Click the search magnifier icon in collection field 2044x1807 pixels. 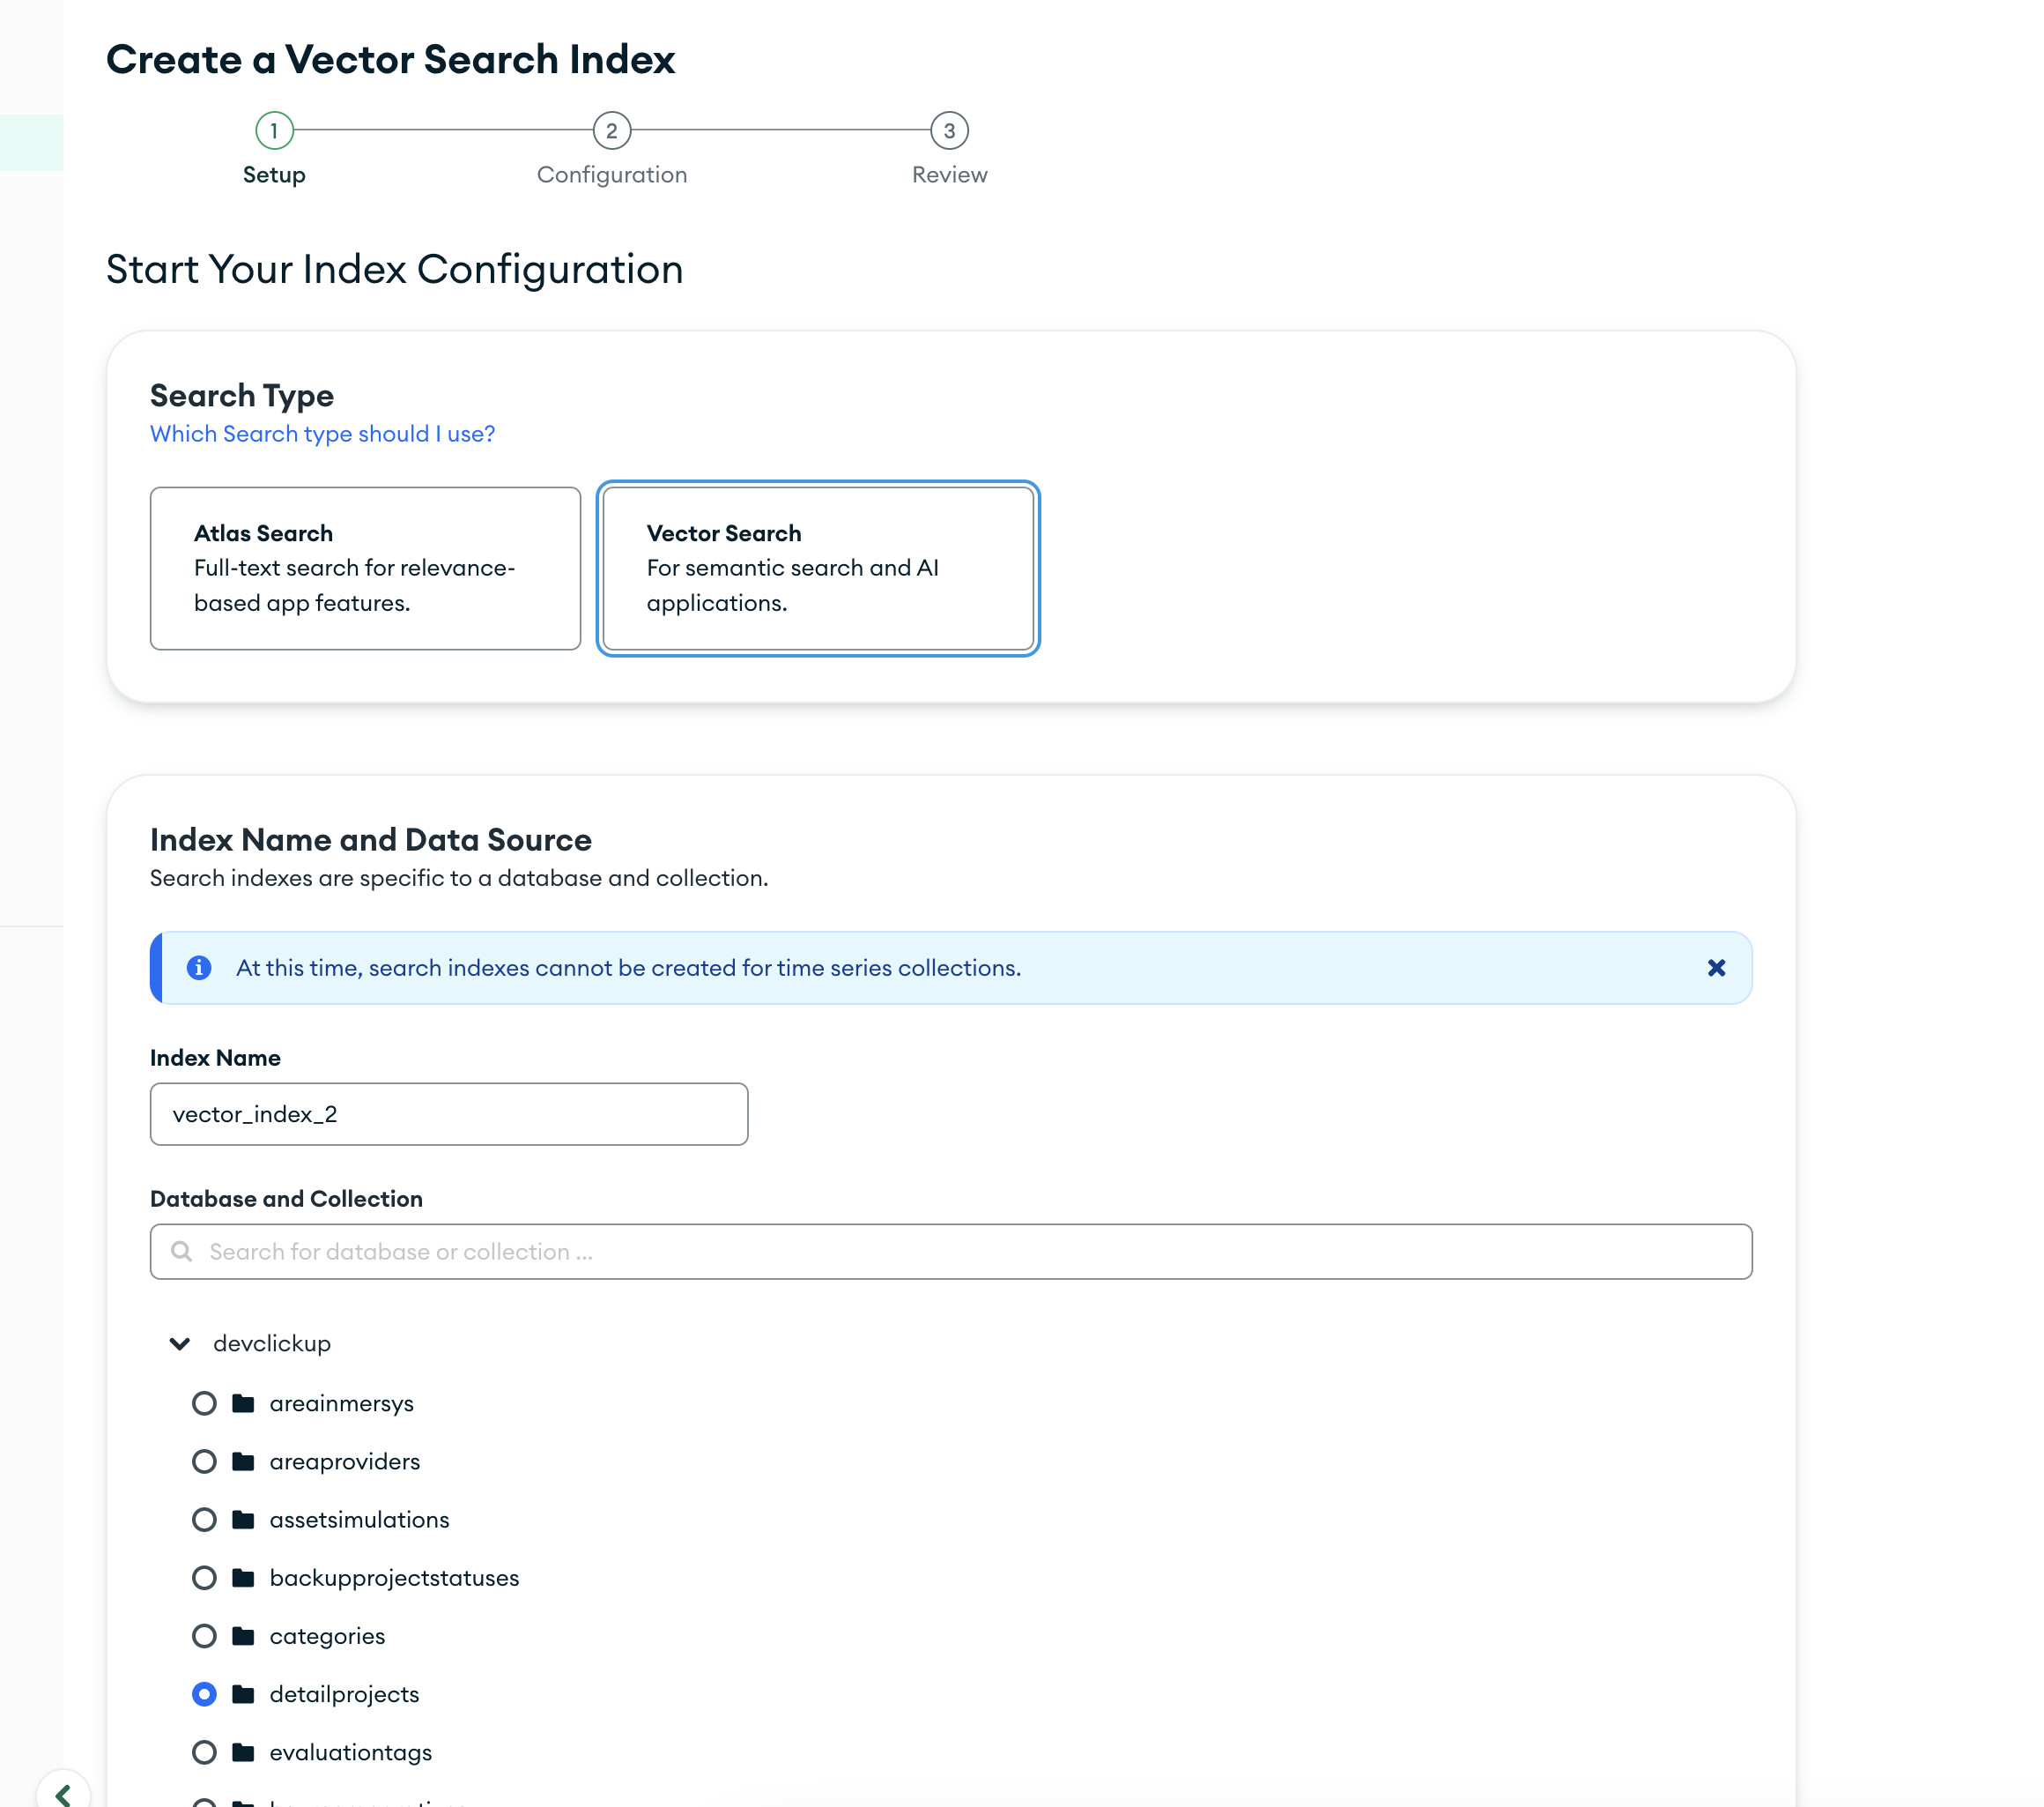[x=181, y=1252]
